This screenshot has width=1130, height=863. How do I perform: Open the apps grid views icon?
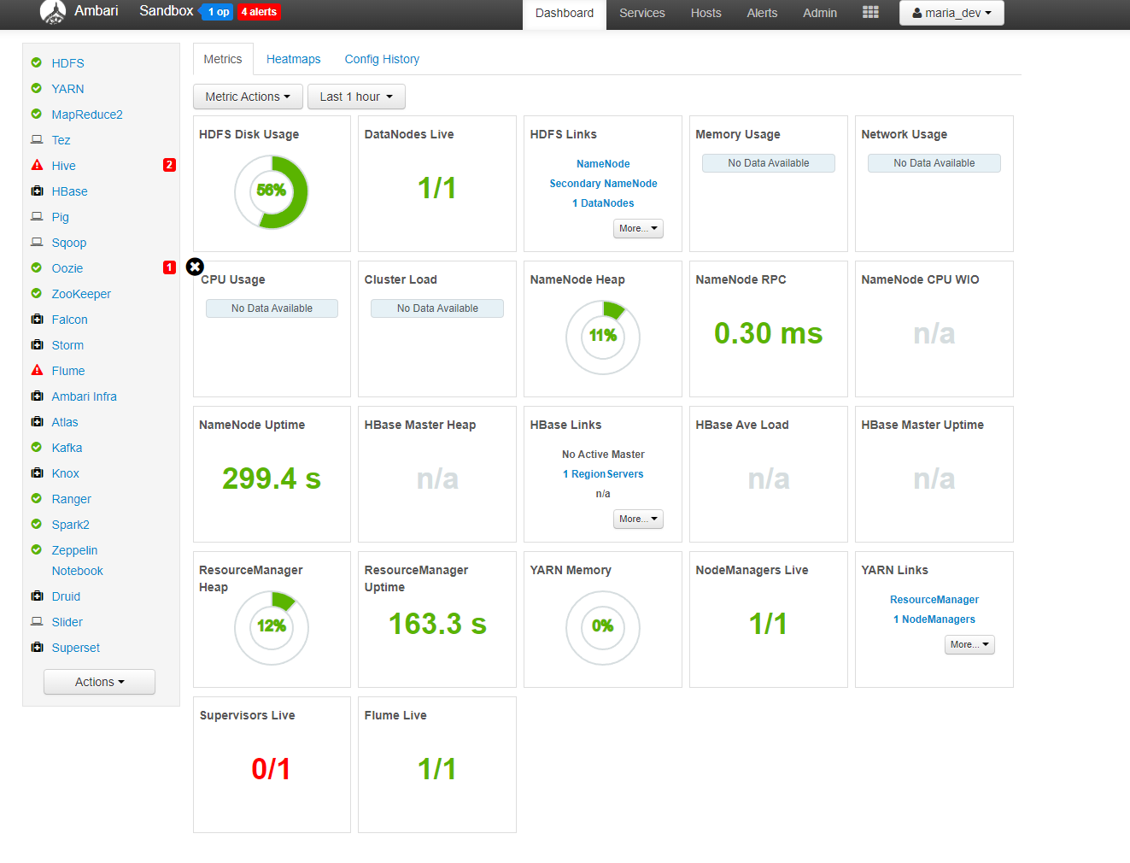(x=870, y=12)
